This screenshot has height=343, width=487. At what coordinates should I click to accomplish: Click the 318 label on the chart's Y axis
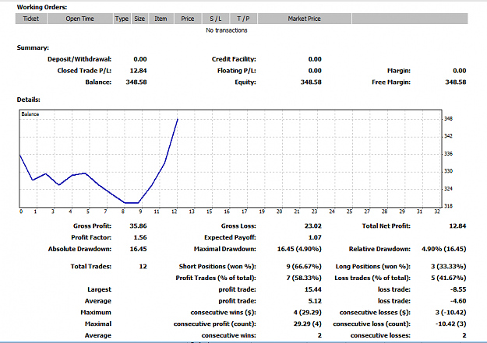tap(448, 206)
